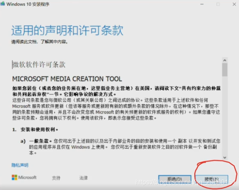Close the Windows 10 setup window

[x=234, y=4]
